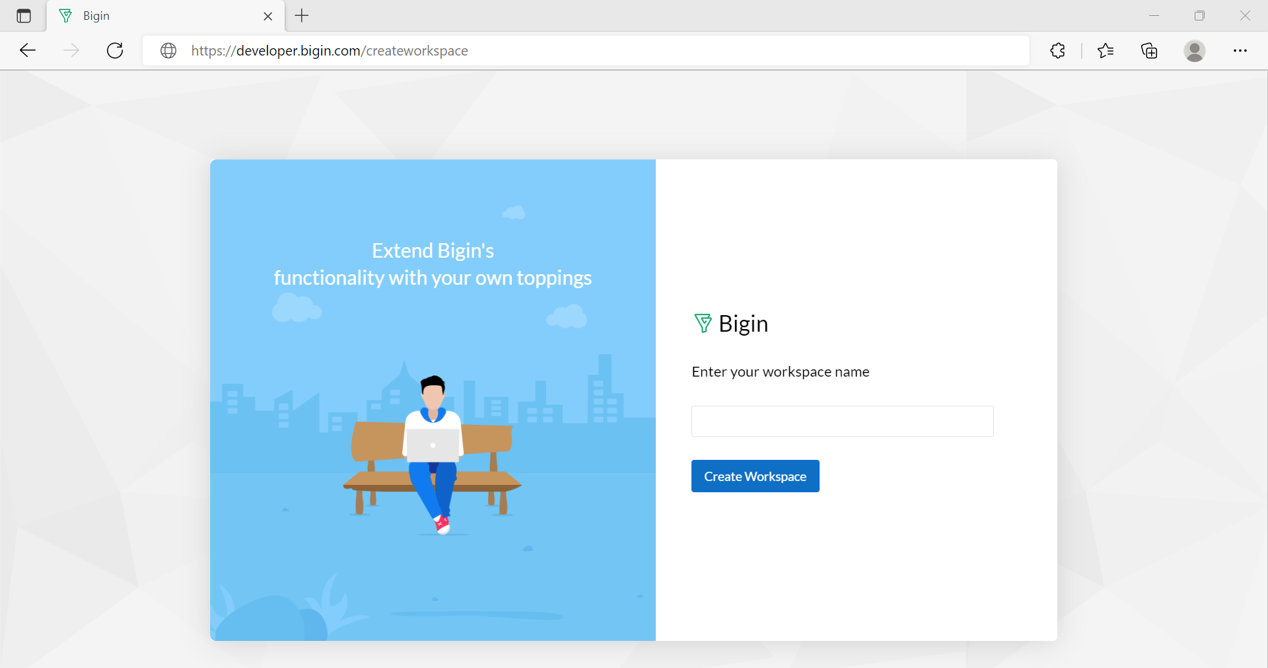The image size is (1268, 668).
Task: Click the Bigin logo on the form
Action: point(730,324)
